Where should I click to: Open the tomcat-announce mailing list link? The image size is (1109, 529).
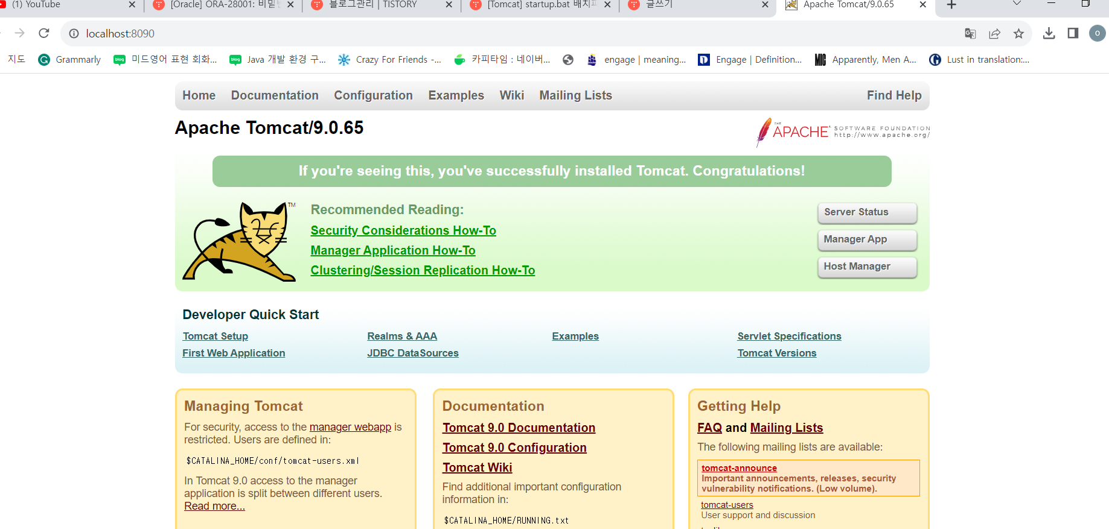point(739,468)
